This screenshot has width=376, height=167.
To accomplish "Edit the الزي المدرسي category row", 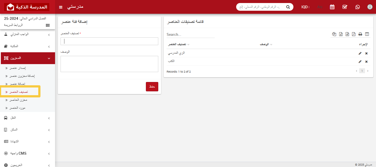I will 360,53.
